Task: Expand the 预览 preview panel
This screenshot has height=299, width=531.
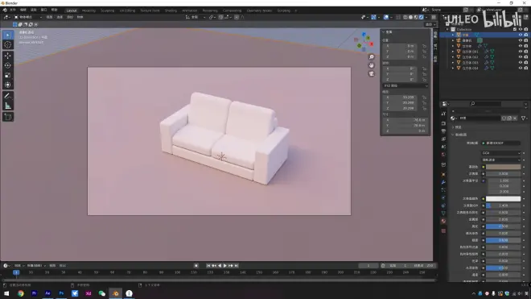Action: pos(453,127)
